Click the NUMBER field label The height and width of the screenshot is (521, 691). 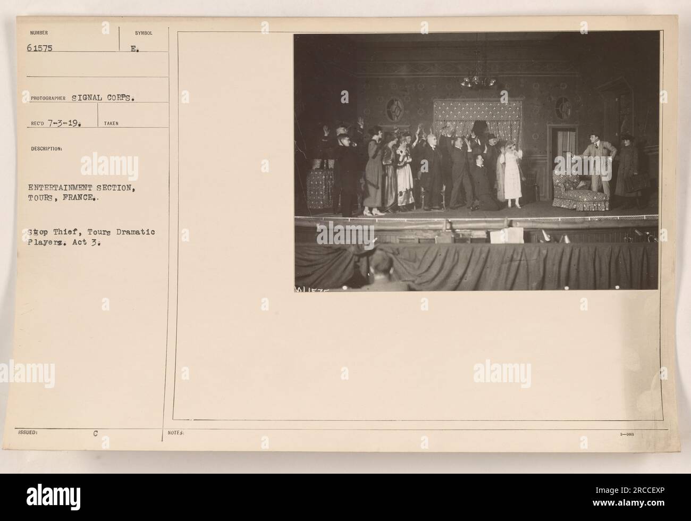(x=39, y=32)
